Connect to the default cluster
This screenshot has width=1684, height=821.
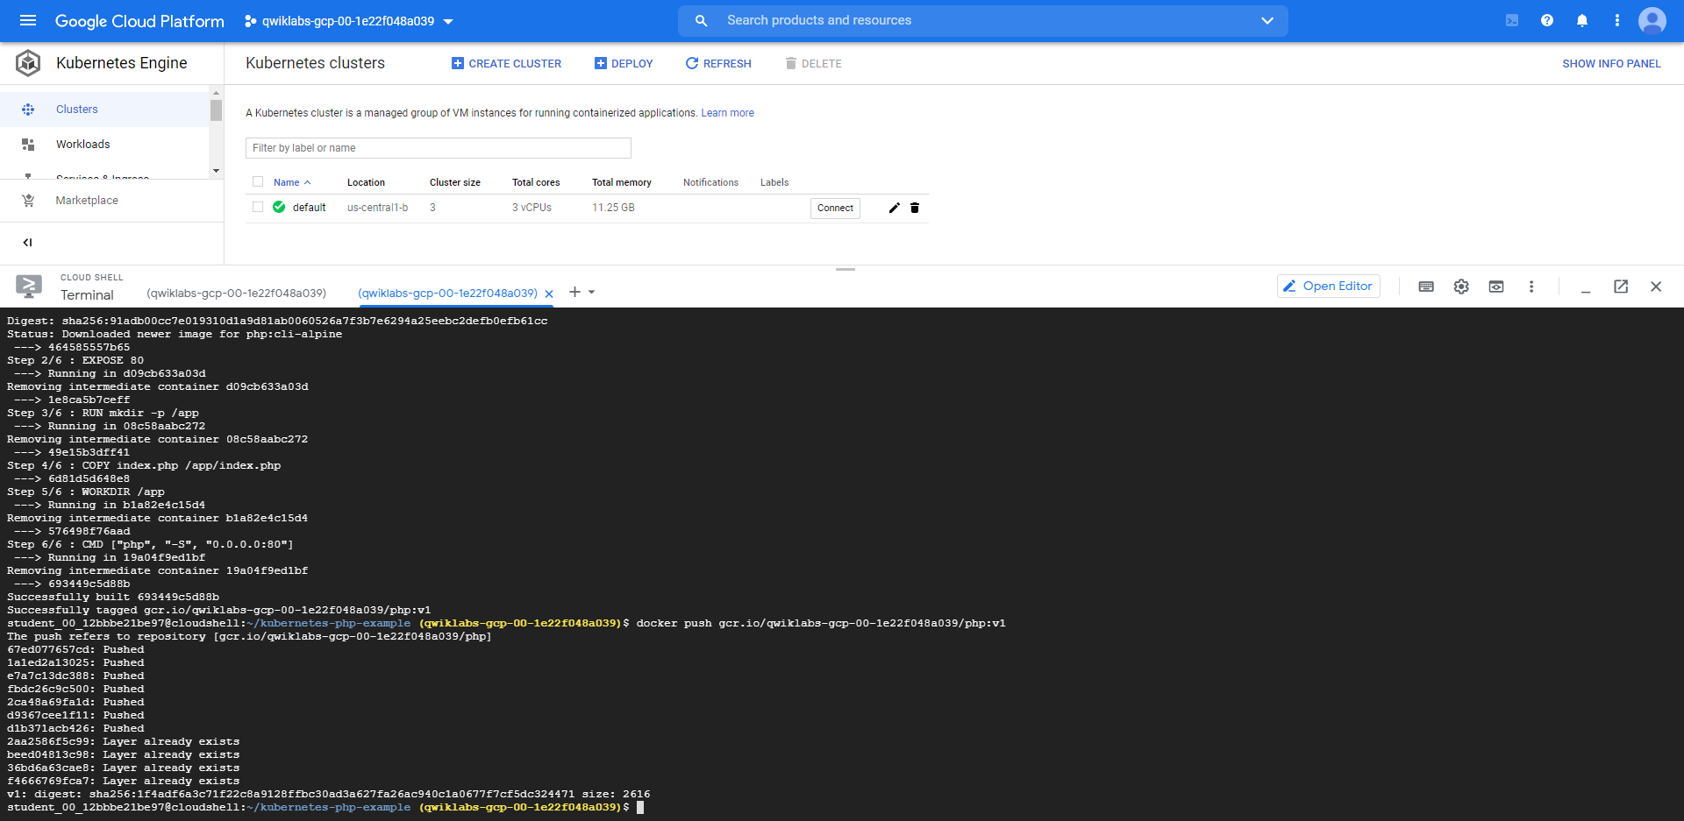pos(835,208)
